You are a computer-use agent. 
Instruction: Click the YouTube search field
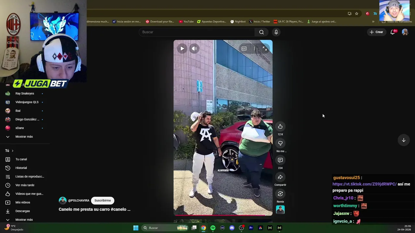(x=197, y=32)
